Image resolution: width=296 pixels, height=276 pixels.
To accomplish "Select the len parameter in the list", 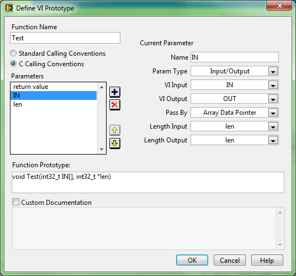I will point(54,104).
